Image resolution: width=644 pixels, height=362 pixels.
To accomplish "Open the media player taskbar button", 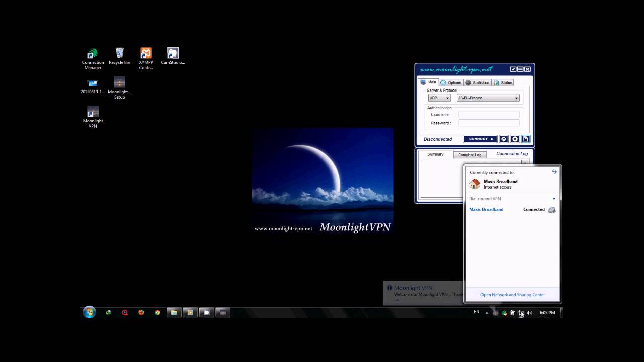I will [x=190, y=312].
